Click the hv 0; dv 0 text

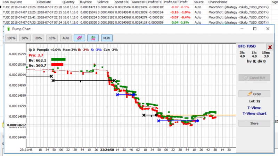pos(256,61)
